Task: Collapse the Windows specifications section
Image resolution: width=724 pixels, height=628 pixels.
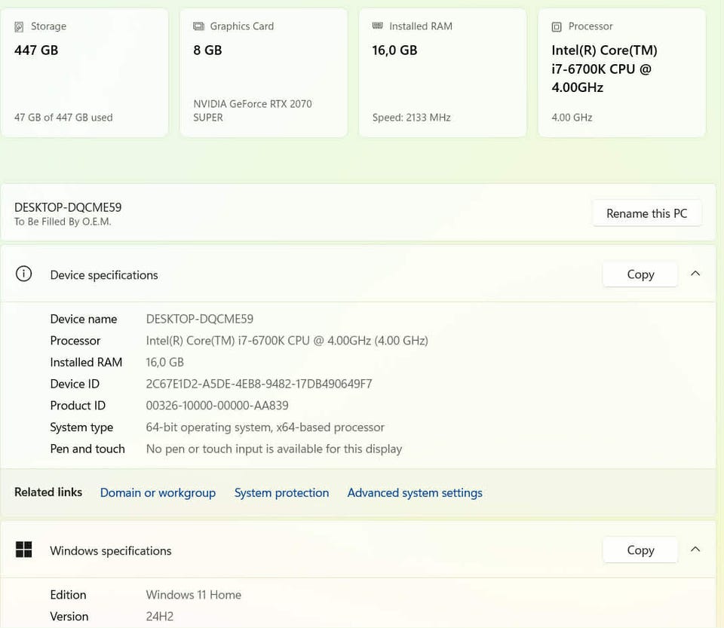Action: click(x=695, y=550)
